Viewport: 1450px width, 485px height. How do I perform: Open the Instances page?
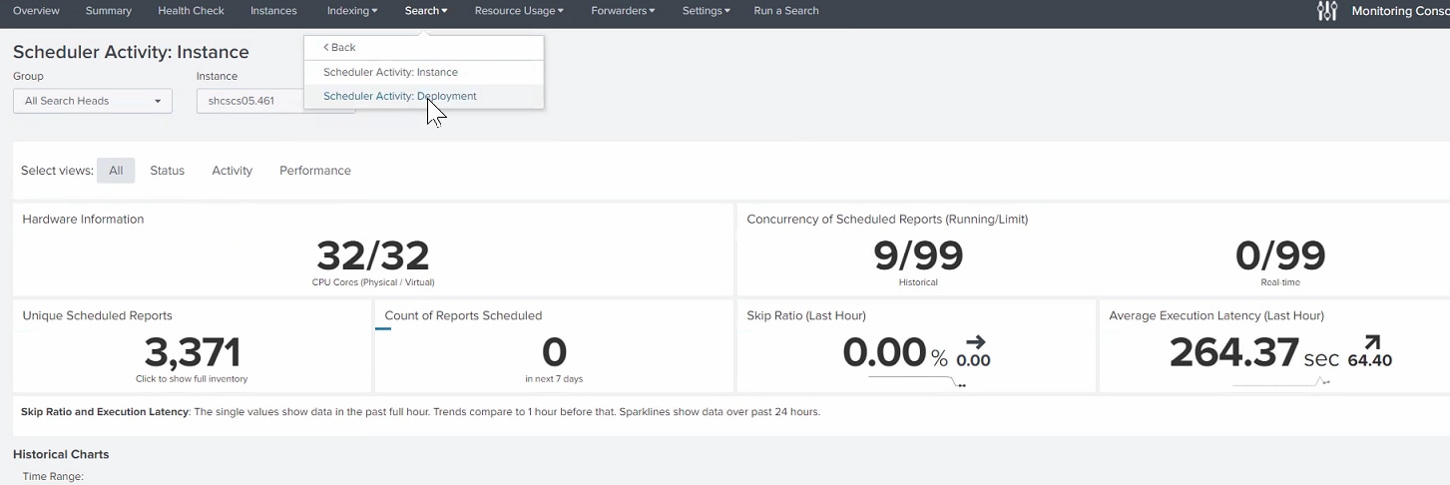(x=273, y=11)
